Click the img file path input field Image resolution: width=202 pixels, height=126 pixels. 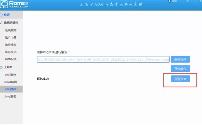[x=103, y=59]
